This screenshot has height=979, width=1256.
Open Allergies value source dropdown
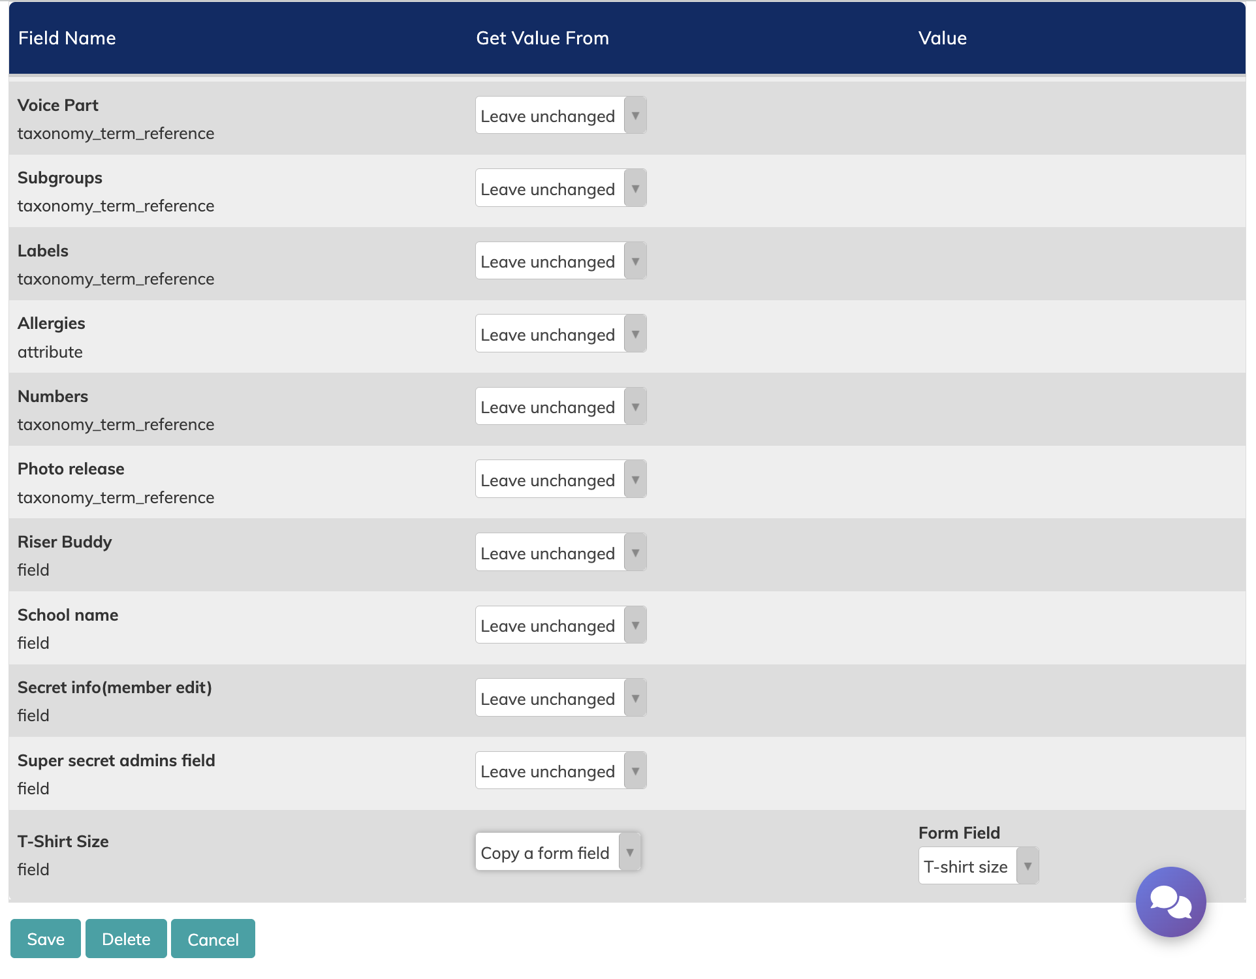pos(560,334)
